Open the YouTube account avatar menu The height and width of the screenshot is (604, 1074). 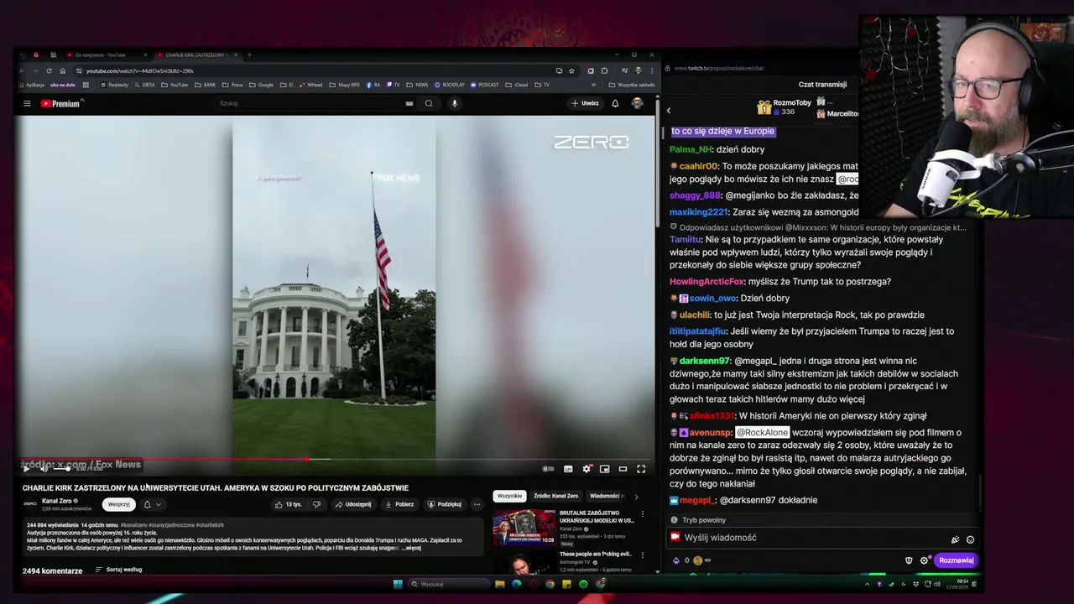[637, 103]
